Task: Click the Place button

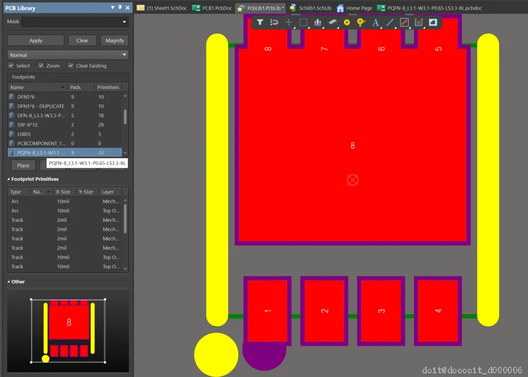Action: pyautogui.click(x=23, y=165)
